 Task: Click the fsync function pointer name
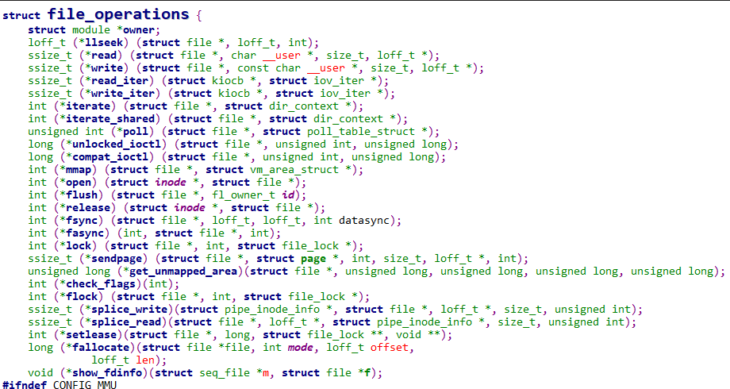82,221
